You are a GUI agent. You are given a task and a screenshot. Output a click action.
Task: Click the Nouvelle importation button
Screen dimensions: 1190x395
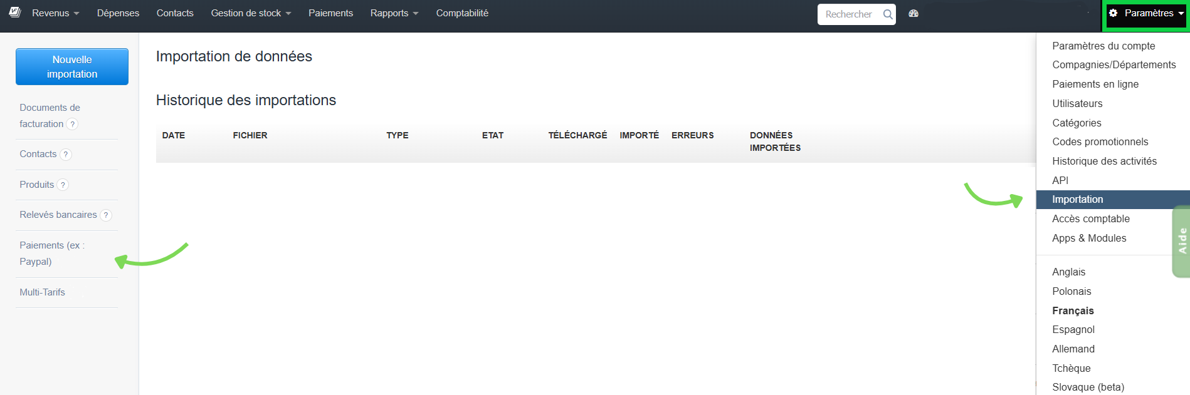pos(72,66)
